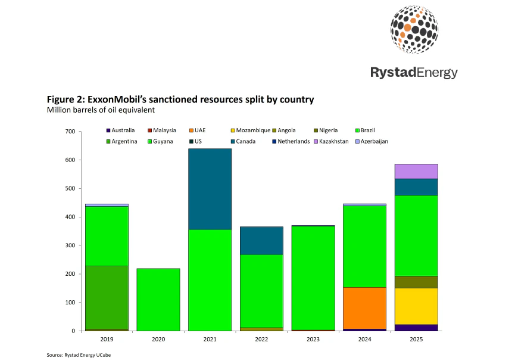This screenshot has width=515, height=361.
Task: Select the "Mozambique" legend label
Action: pos(253,130)
